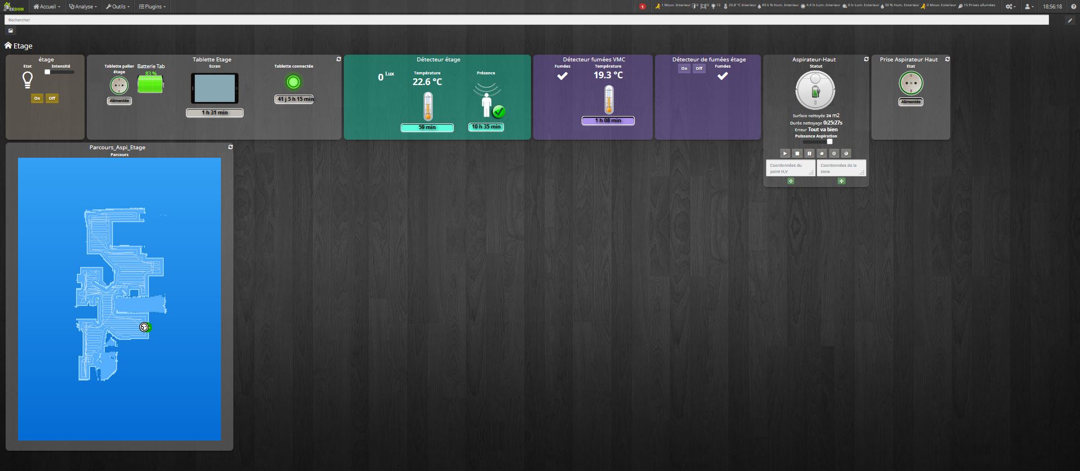Viewport: 1080px width, 471px height.
Task: Open the Plugins menu
Action: coord(152,7)
